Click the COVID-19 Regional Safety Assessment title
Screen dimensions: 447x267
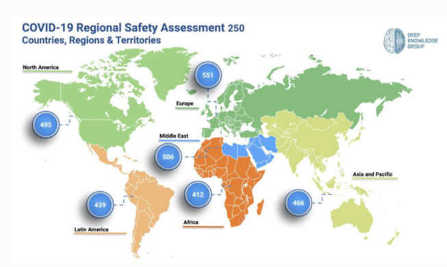coord(133,27)
